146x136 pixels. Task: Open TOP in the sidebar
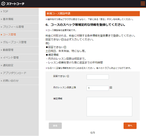pos(19,12)
